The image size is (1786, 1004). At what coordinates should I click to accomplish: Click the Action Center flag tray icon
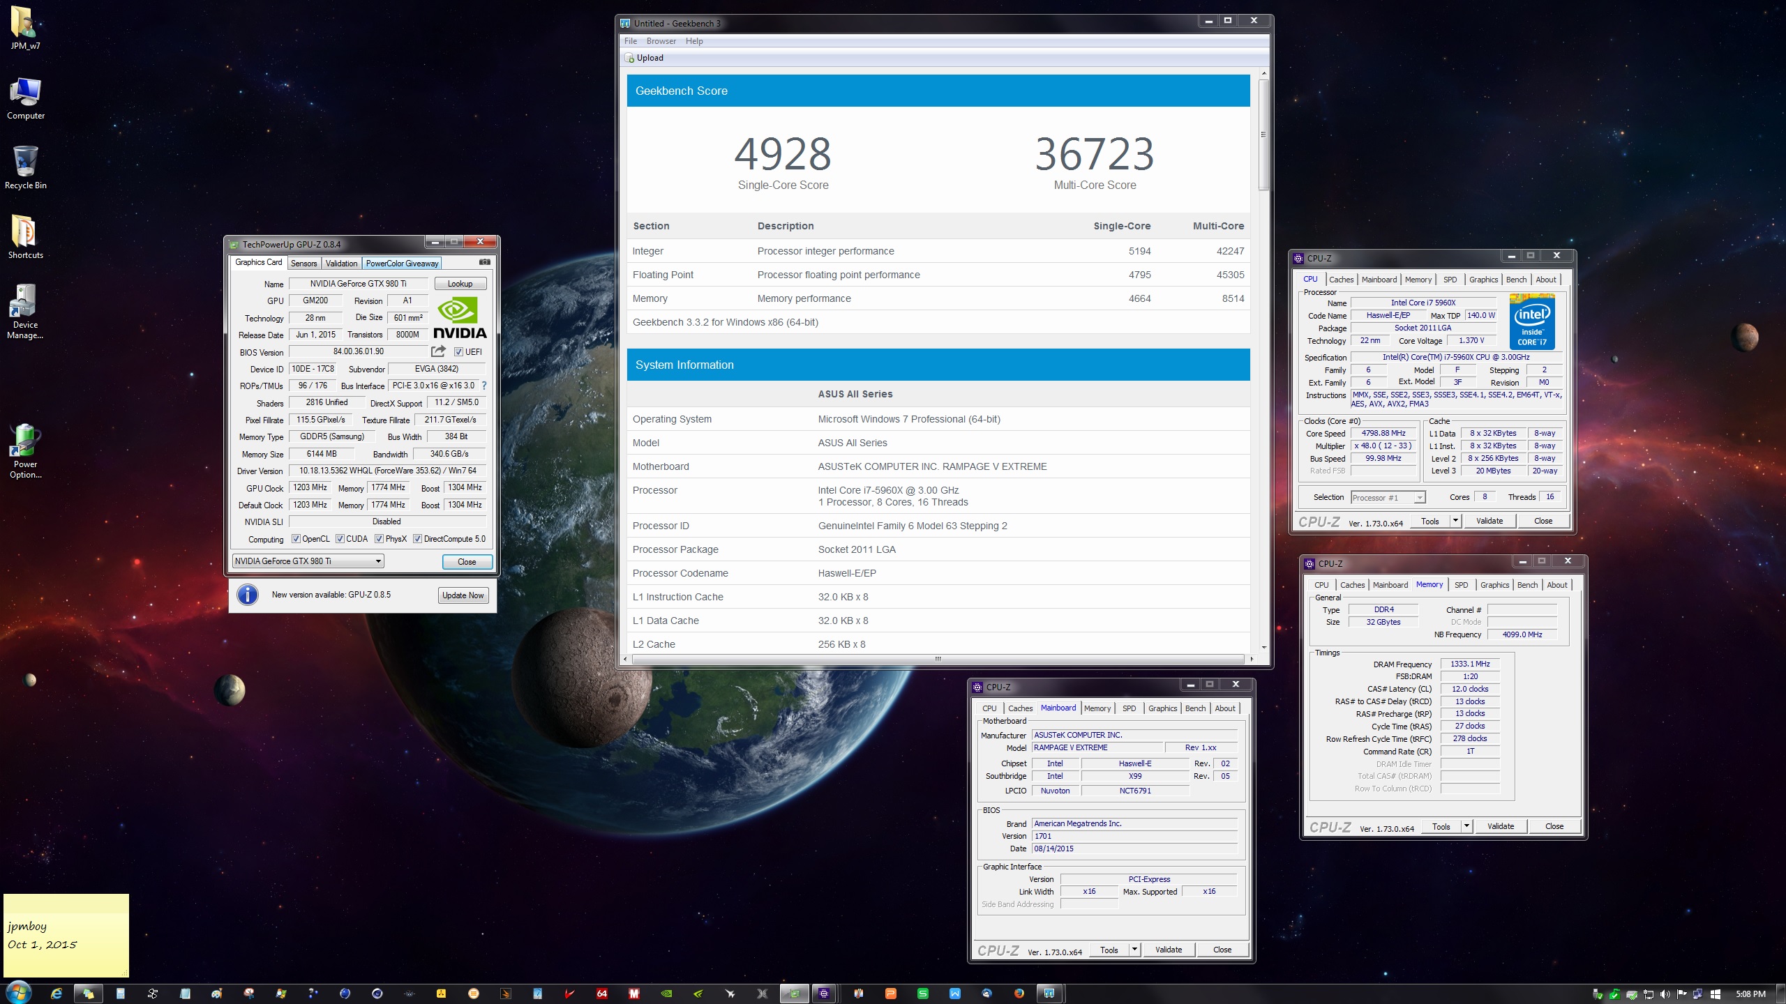pos(1681,994)
